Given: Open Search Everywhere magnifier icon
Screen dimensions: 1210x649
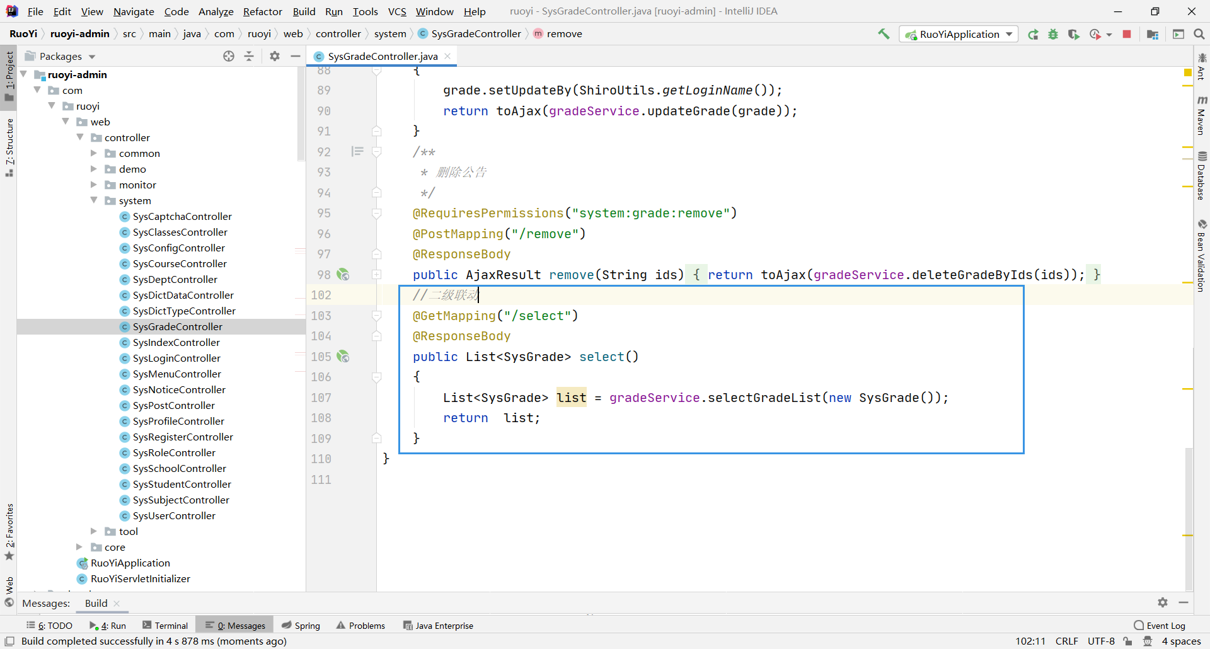Looking at the screenshot, I should point(1199,34).
